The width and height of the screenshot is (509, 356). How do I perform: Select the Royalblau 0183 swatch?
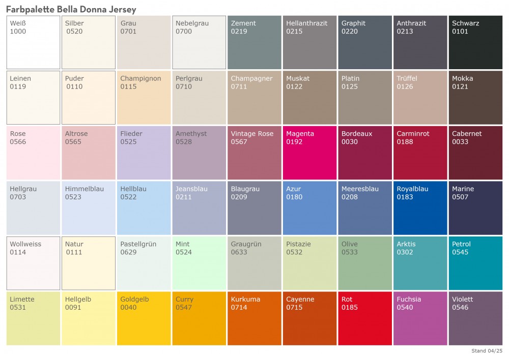[420, 207]
